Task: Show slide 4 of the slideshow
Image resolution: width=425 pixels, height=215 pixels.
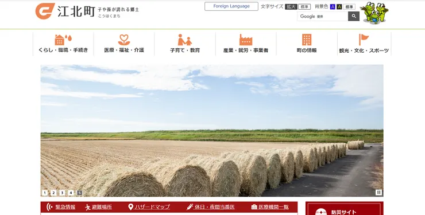Action: pyautogui.click(x=71, y=193)
